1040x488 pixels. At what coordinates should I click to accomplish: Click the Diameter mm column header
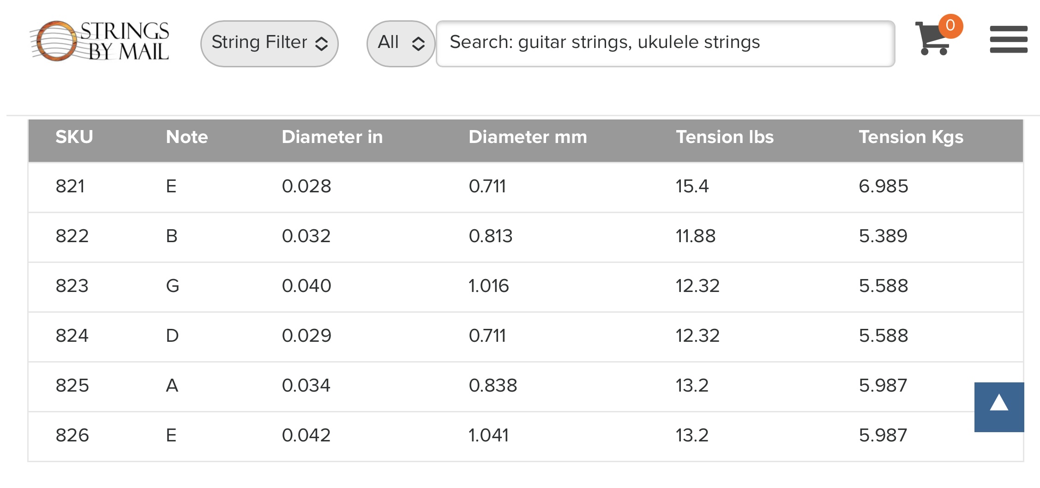click(528, 137)
